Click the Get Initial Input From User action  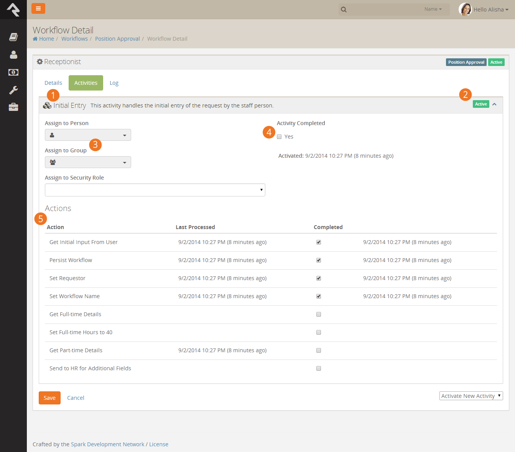point(84,242)
